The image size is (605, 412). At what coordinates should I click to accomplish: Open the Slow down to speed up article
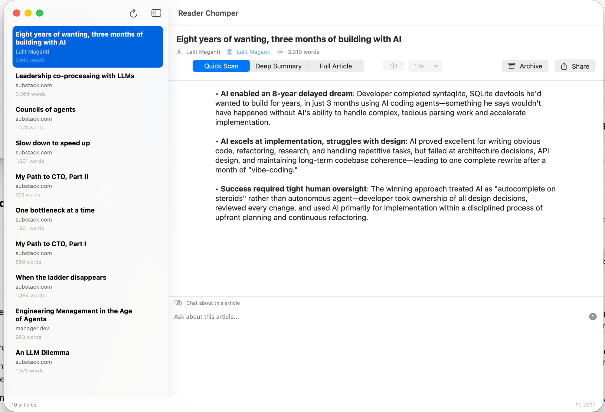tap(88, 152)
